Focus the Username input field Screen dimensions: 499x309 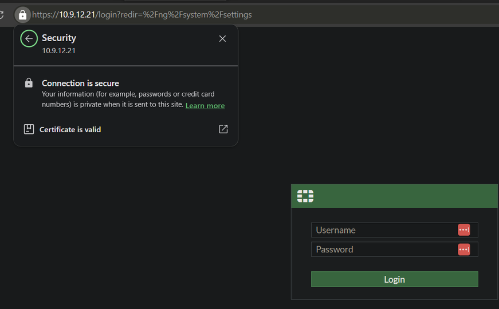(x=384, y=230)
